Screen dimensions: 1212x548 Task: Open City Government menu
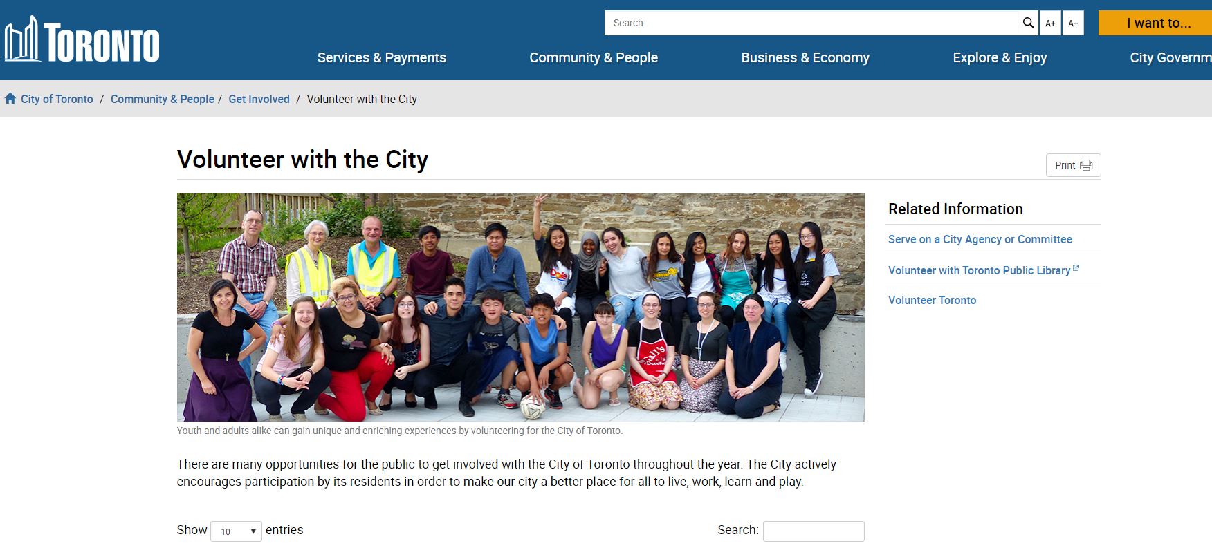point(1170,57)
